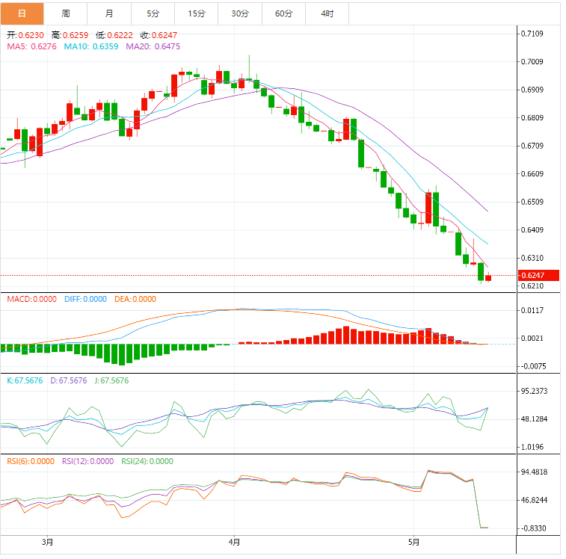The image size is (566, 559).
Task: Click the 0.0117 MACD axis label
Action: [x=532, y=310]
